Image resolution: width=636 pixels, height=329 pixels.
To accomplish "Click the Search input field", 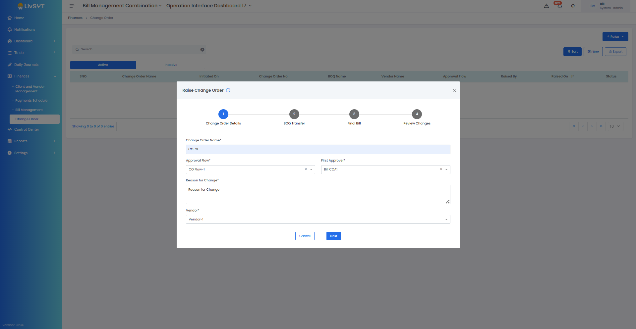I will [139, 50].
